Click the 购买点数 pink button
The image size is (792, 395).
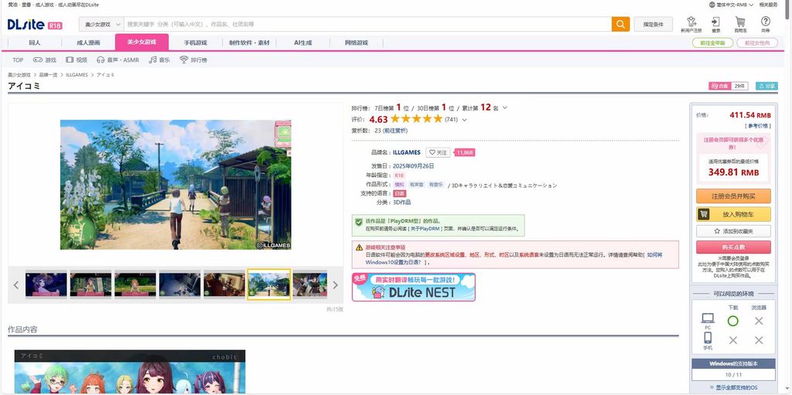733,247
